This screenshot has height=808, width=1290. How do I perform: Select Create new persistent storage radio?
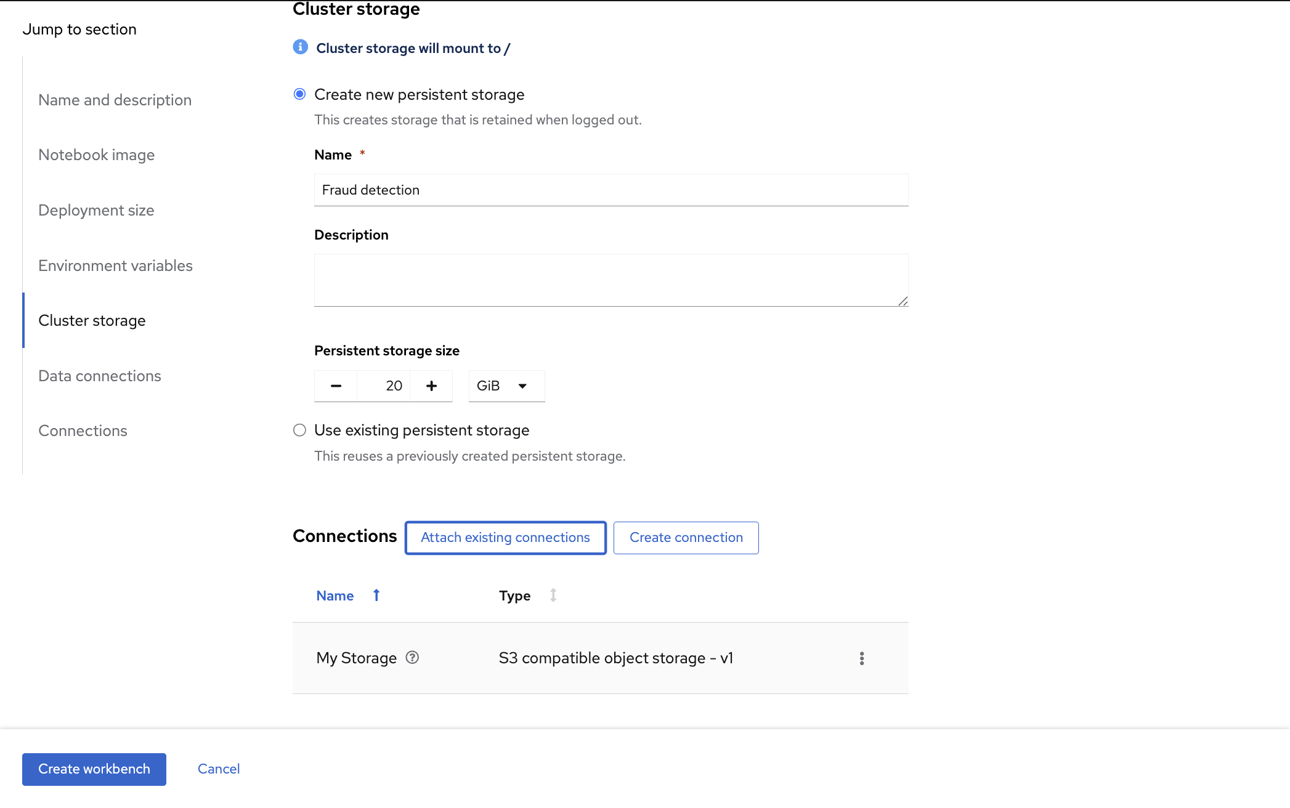(299, 94)
